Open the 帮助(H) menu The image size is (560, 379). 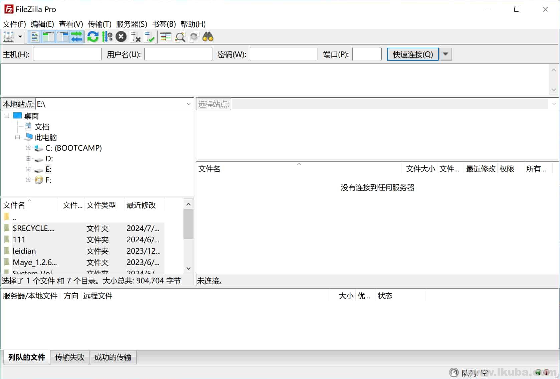(x=193, y=24)
